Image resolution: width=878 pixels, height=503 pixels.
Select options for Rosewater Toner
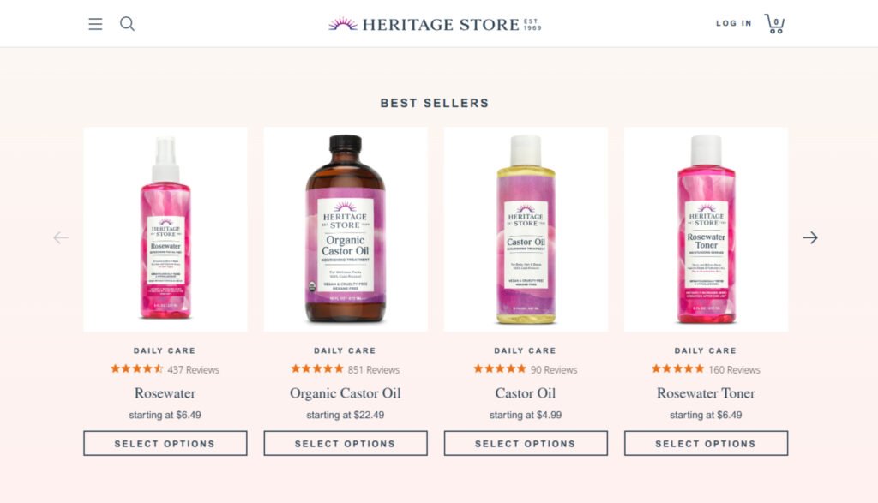[705, 443]
